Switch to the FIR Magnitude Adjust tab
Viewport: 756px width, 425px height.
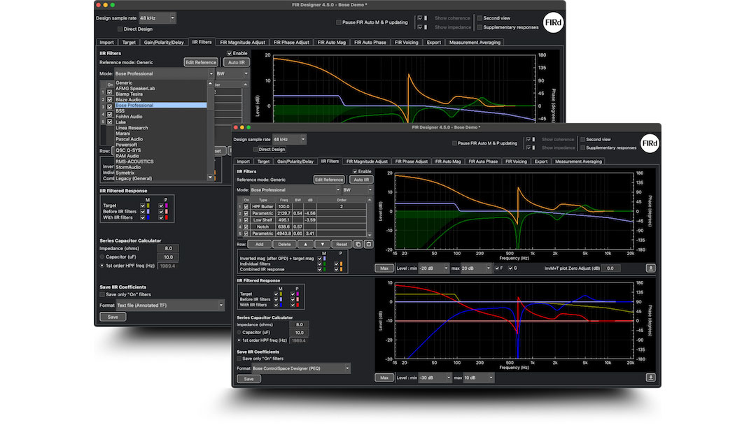pyautogui.click(x=367, y=161)
